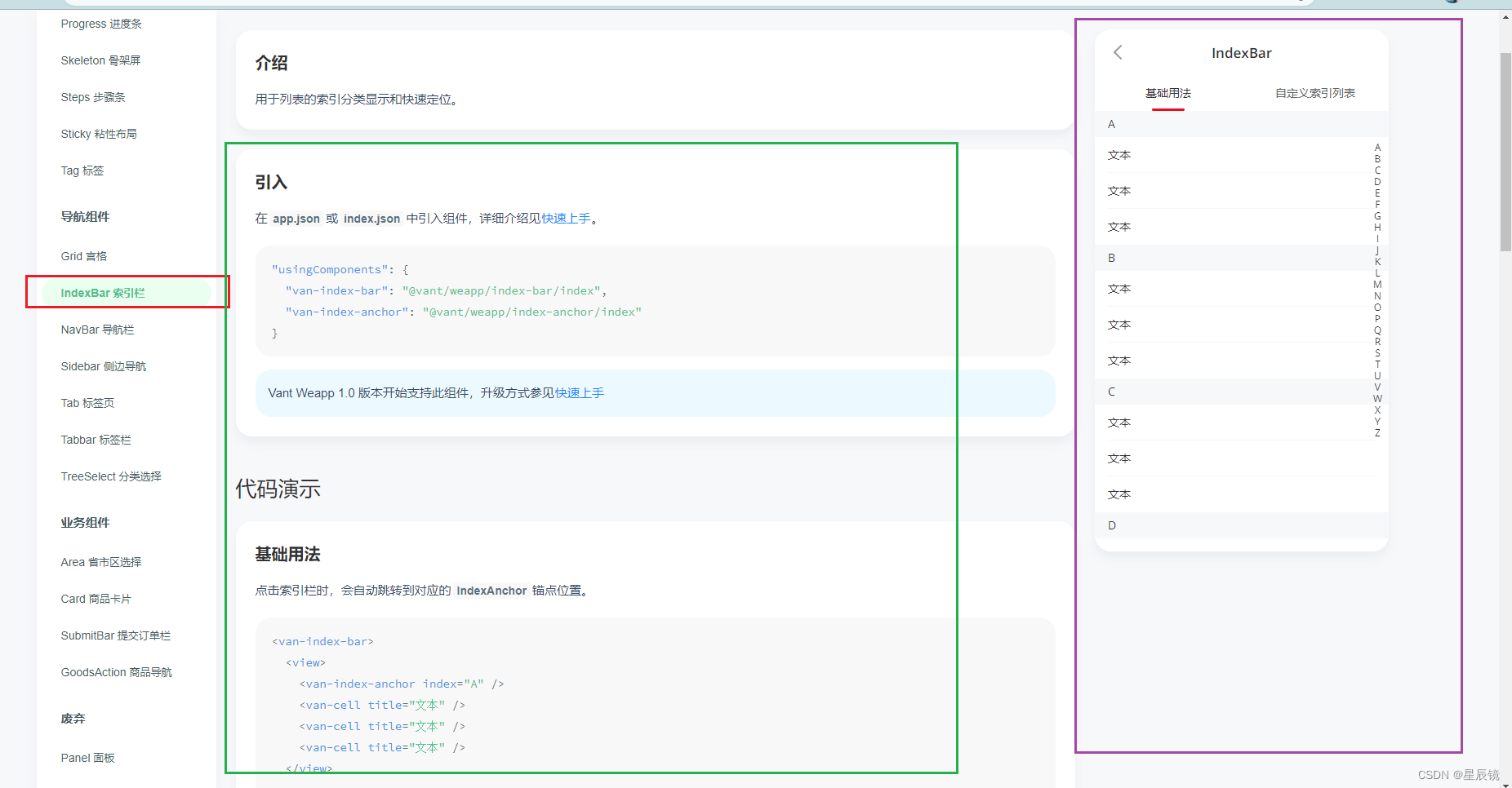Open Panel 面板 in sidebar

(x=87, y=758)
